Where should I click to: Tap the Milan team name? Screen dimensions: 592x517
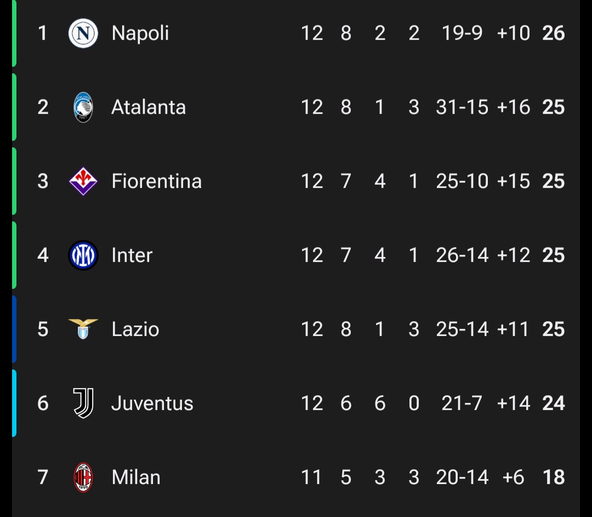(136, 478)
